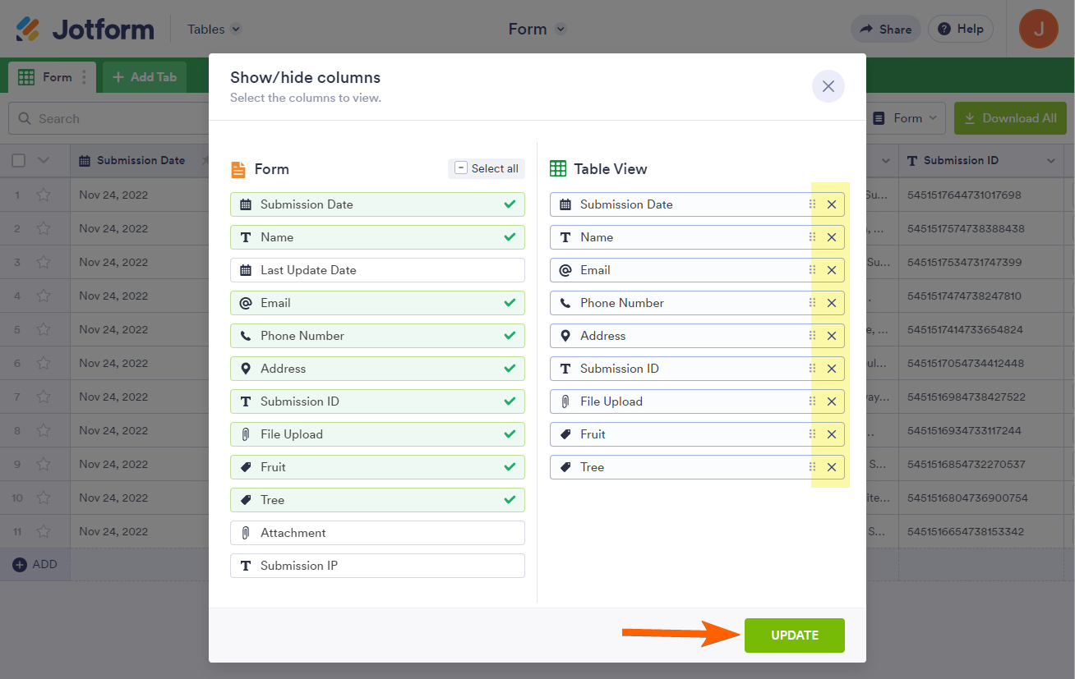Click the Add Tab button
Screen dimensions: 1075x679
coord(145,77)
